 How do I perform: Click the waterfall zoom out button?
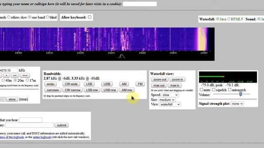[x=160, y=79]
